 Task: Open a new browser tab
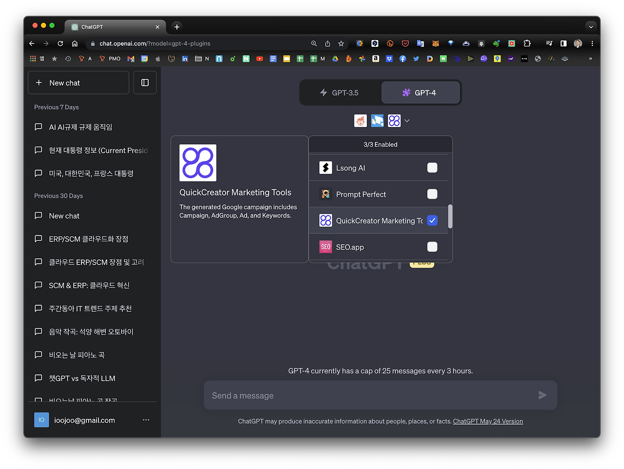click(177, 27)
